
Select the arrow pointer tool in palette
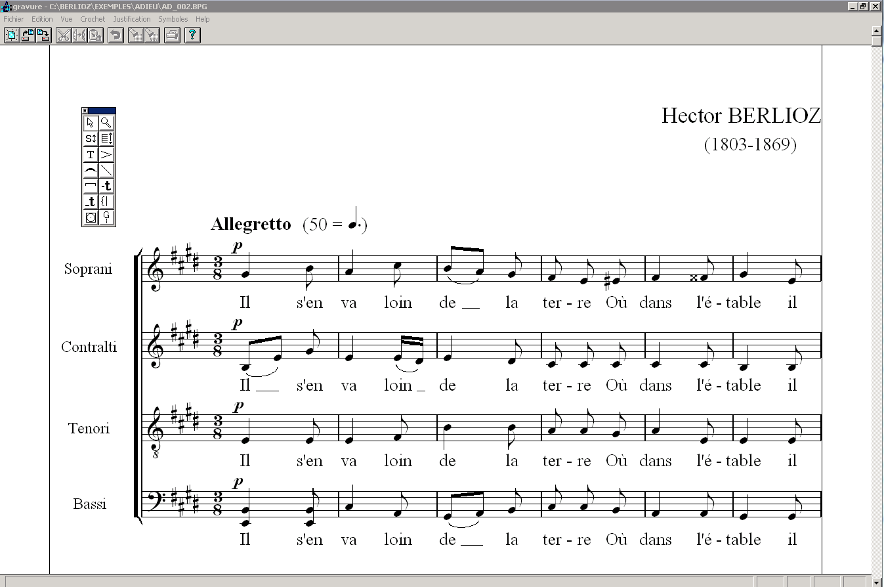[91, 123]
